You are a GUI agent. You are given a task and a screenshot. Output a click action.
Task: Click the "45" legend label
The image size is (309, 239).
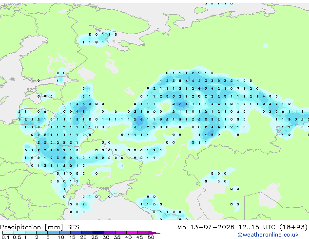[139, 237]
